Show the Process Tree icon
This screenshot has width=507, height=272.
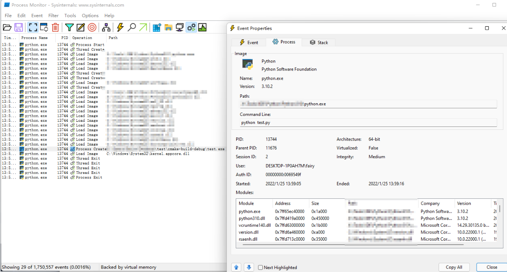[x=106, y=27]
